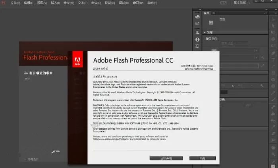Open the Tools panel options menu
Image resolution: width=278 pixels, height=168 pixels.
tap(275, 13)
